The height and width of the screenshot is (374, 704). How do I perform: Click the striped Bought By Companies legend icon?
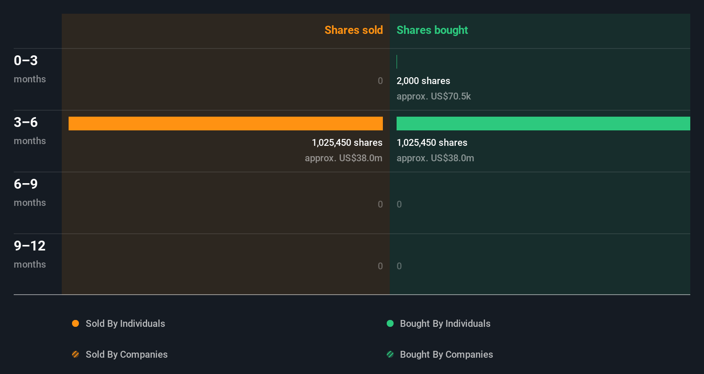coord(390,354)
